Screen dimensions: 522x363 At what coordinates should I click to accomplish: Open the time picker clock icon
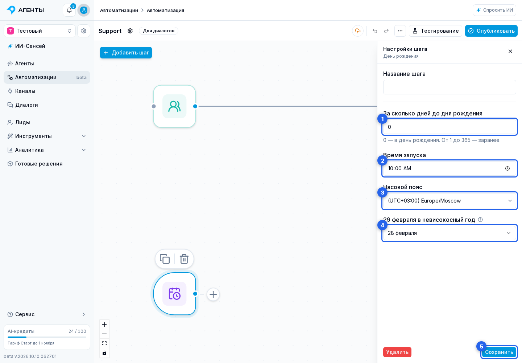pyautogui.click(x=507, y=168)
